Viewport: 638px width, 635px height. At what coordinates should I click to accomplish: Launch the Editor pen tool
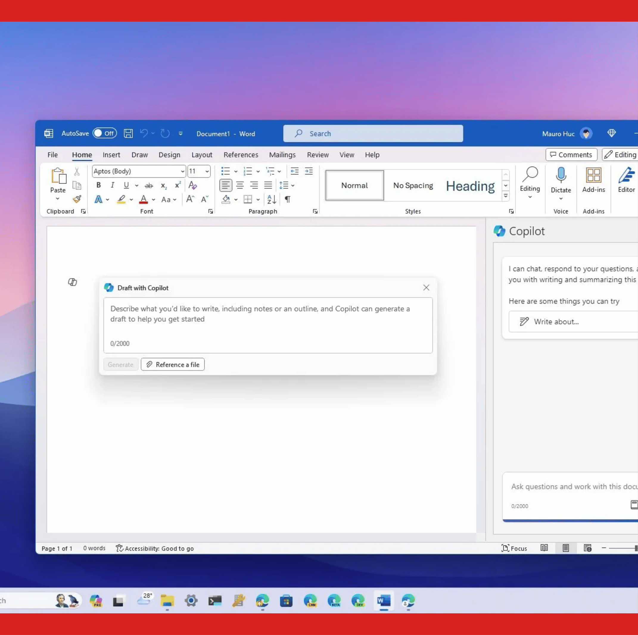(x=626, y=180)
